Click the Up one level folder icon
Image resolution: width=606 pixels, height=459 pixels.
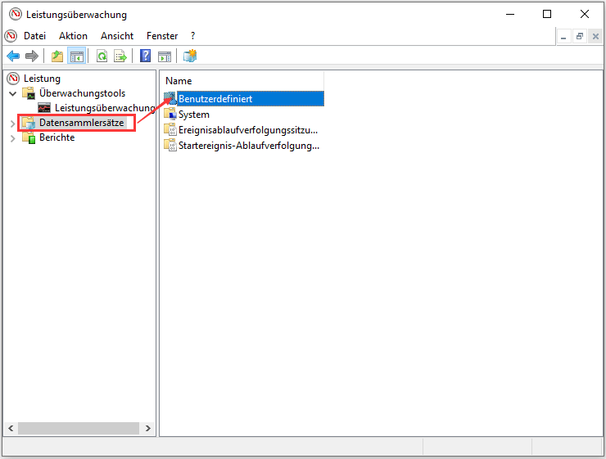pos(57,56)
